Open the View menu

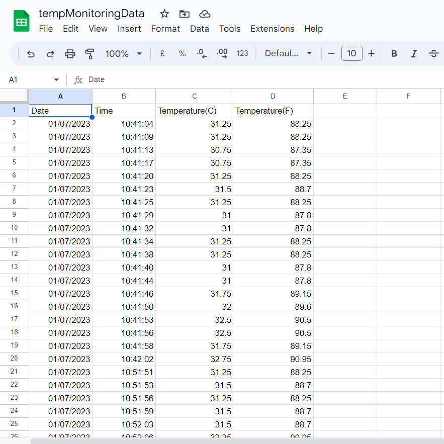click(x=98, y=29)
